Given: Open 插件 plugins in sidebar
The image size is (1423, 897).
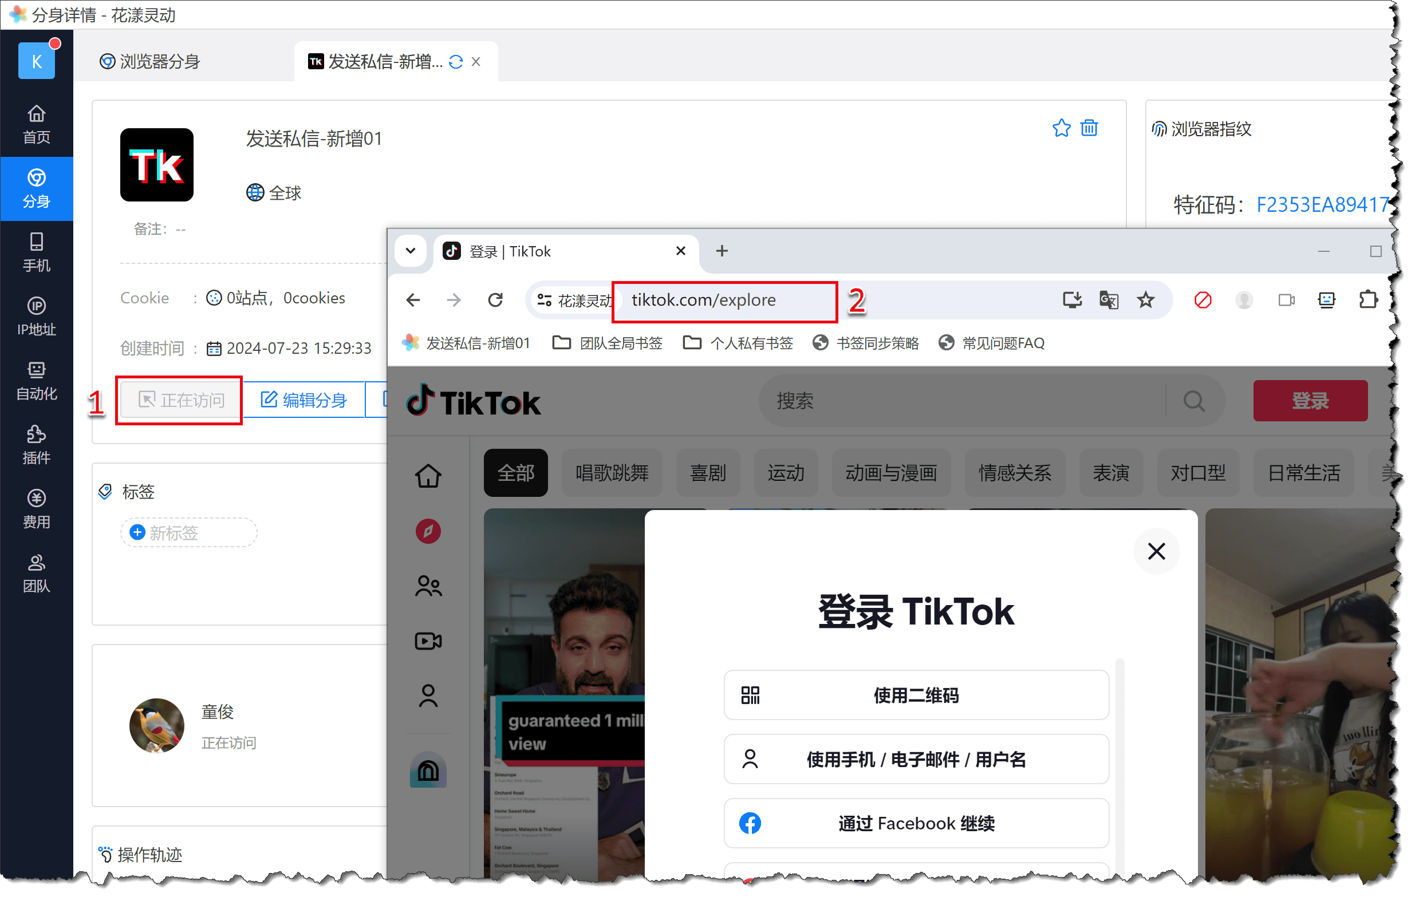Looking at the screenshot, I should click(36, 445).
